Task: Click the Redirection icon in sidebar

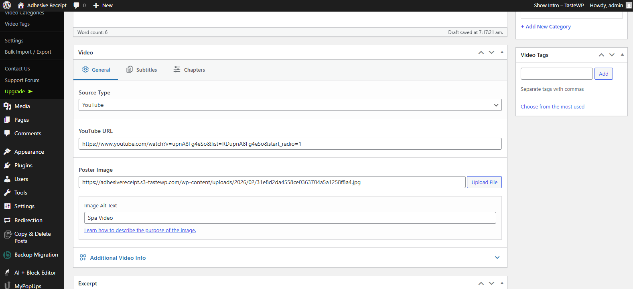Action: point(7,220)
